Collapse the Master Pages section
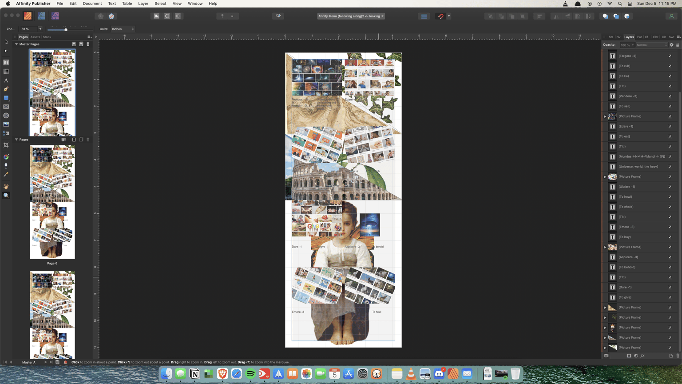682x384 pixels. pos(16,44)
